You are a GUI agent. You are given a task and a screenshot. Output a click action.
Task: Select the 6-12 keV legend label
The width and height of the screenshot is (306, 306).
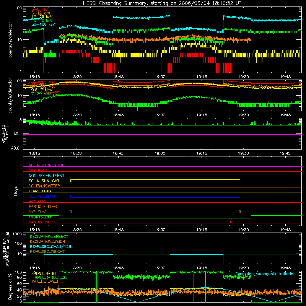point(41,13)
